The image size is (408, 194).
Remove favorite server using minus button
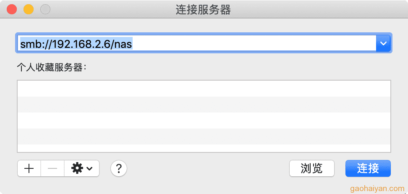click(52, 168)
